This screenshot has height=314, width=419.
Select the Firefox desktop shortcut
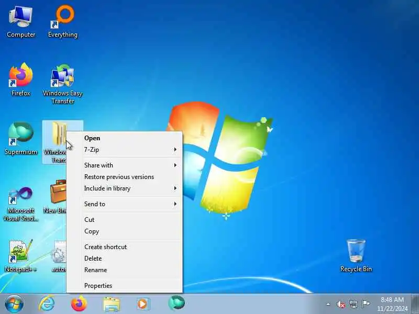tap(21, 80)
